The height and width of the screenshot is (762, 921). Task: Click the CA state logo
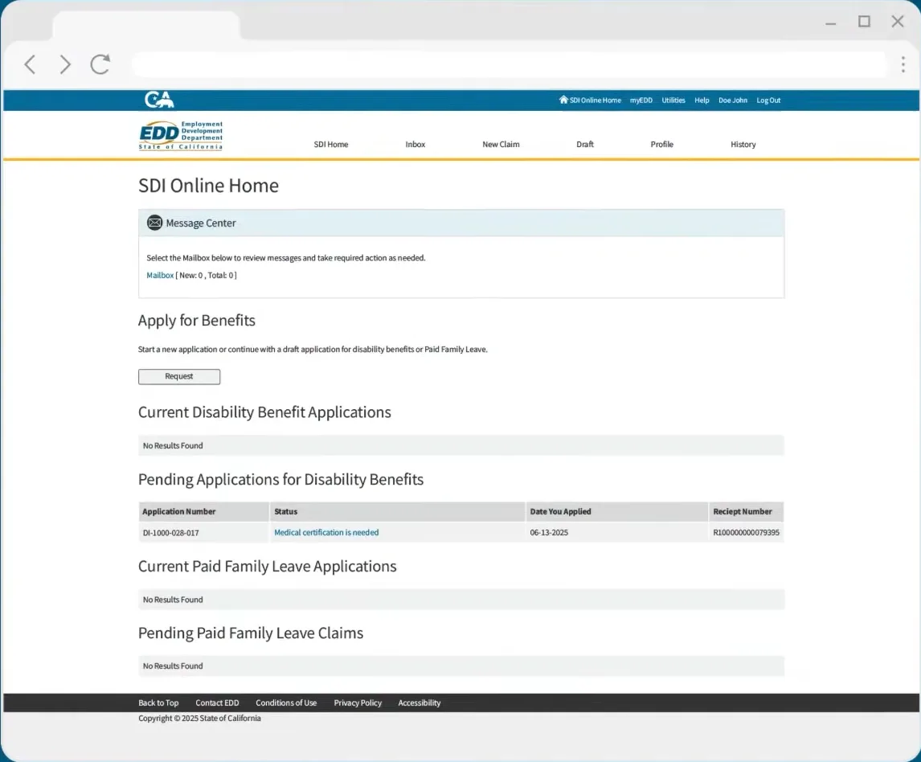(159, 100)
